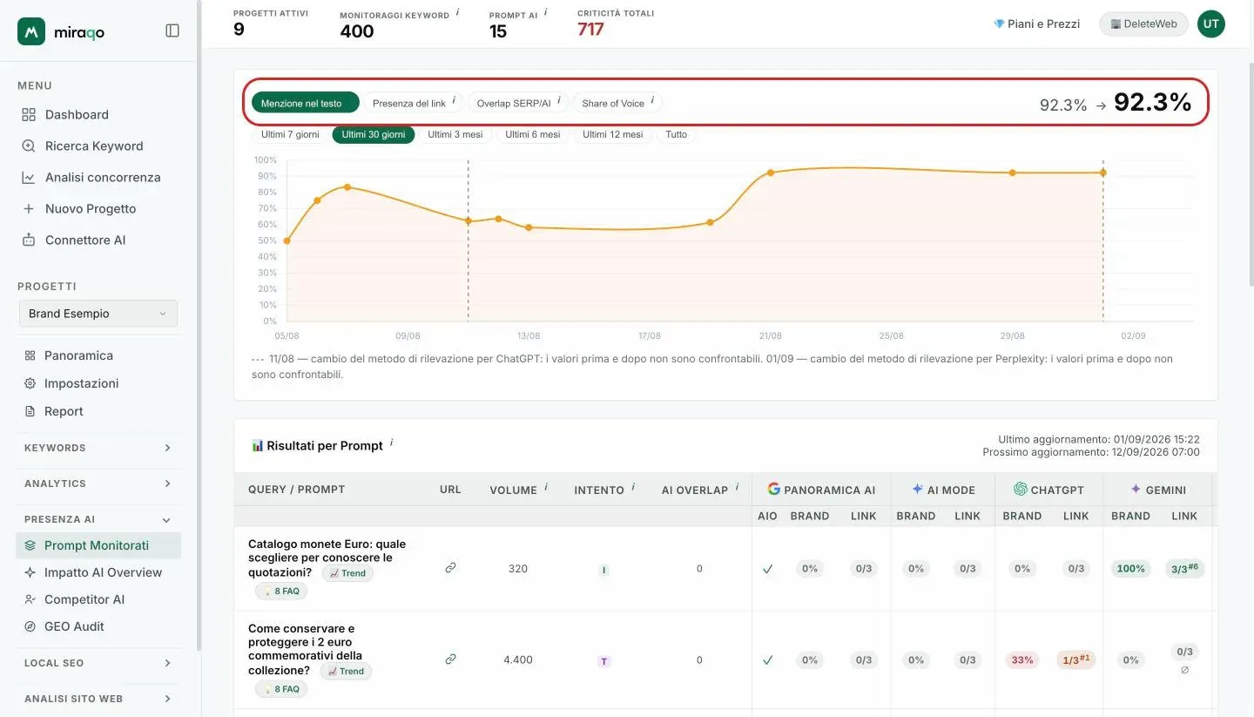Click the 100% Gemini brand badge

(1130, 568)
